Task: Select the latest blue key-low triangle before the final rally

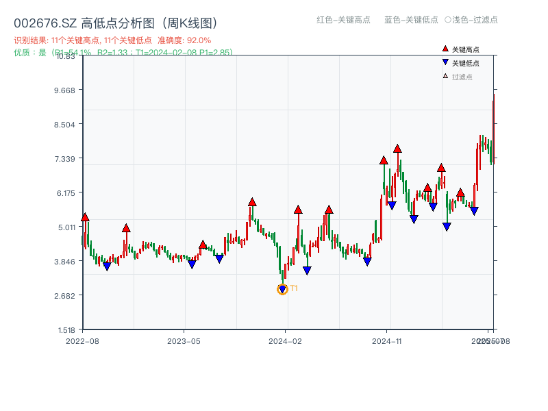Action: pos(474,211)
